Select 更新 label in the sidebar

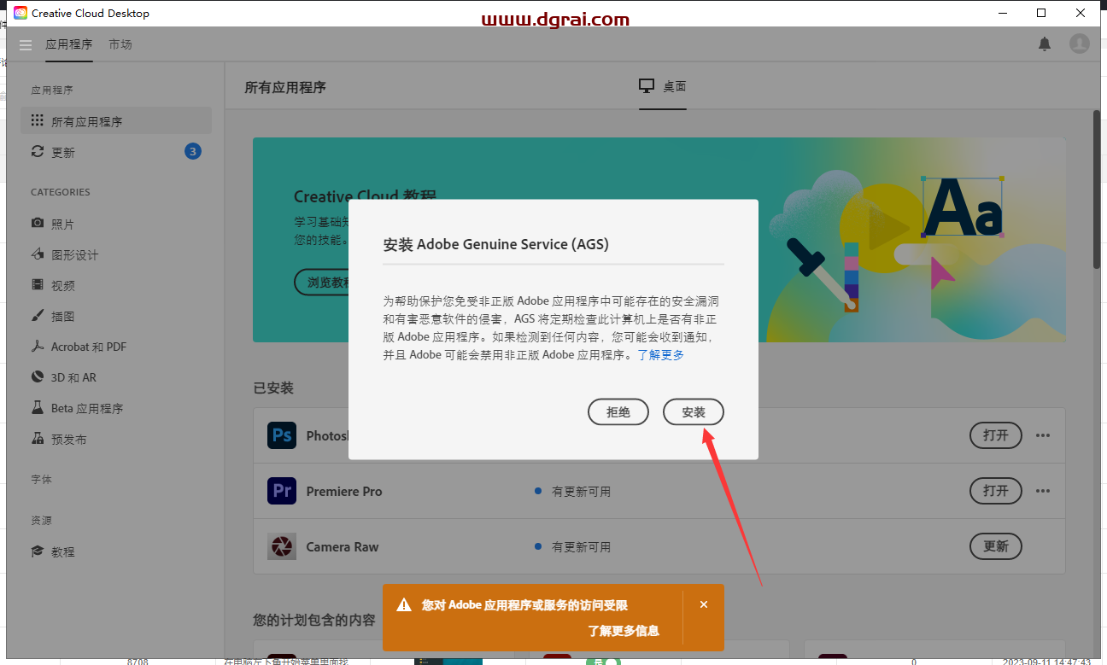pos(63,152)
